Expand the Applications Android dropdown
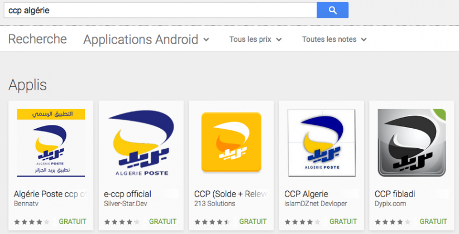This screenshot has width=459, height=234. coord(146,40)
